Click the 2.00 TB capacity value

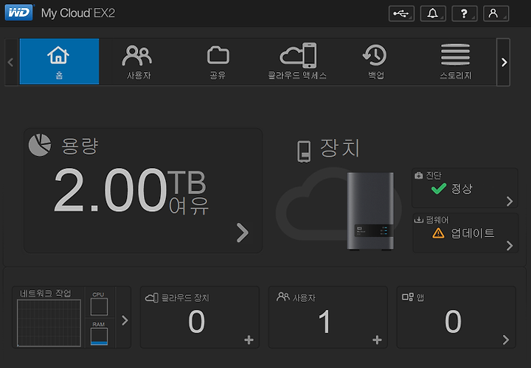coord(130,190)
